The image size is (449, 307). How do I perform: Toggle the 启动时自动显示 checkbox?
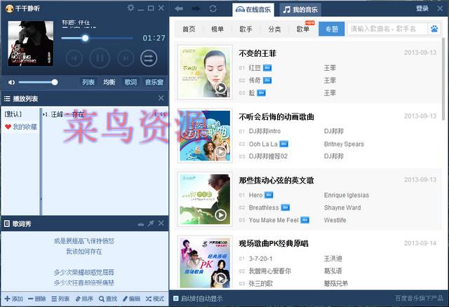point(176,299)
